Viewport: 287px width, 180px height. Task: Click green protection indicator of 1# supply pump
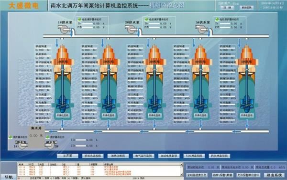pos(79,19)
